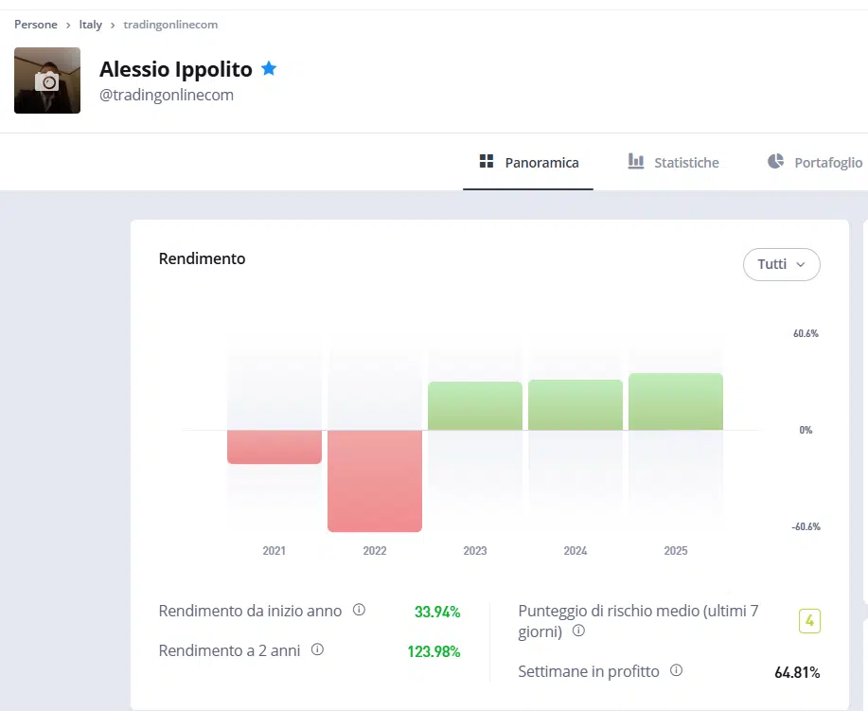Click the camera icon on the profile photo

coord(46,80)
